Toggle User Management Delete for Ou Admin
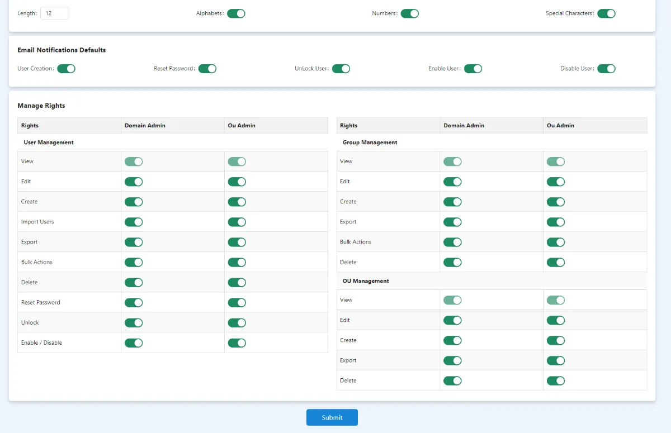This screenshot has height=433, width=671. (237, 282)
